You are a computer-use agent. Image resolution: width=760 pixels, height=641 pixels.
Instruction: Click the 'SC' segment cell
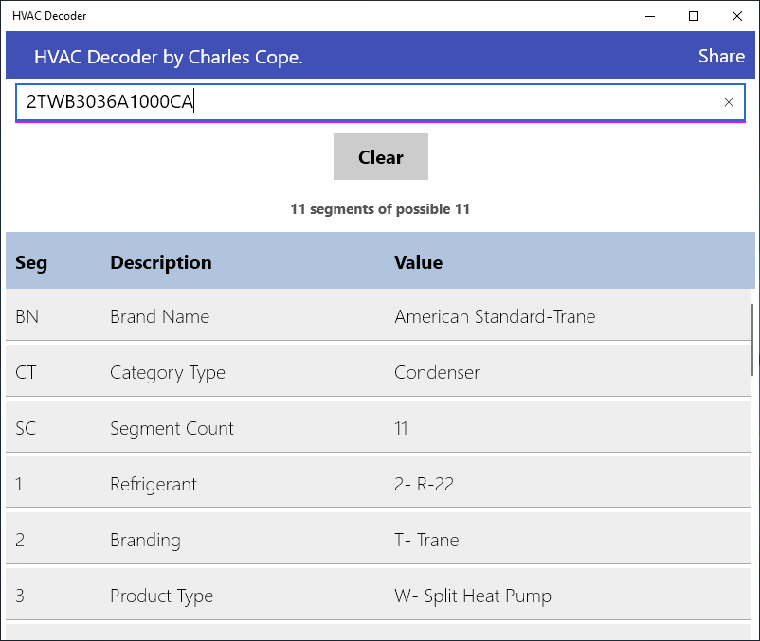coord(26,428)
